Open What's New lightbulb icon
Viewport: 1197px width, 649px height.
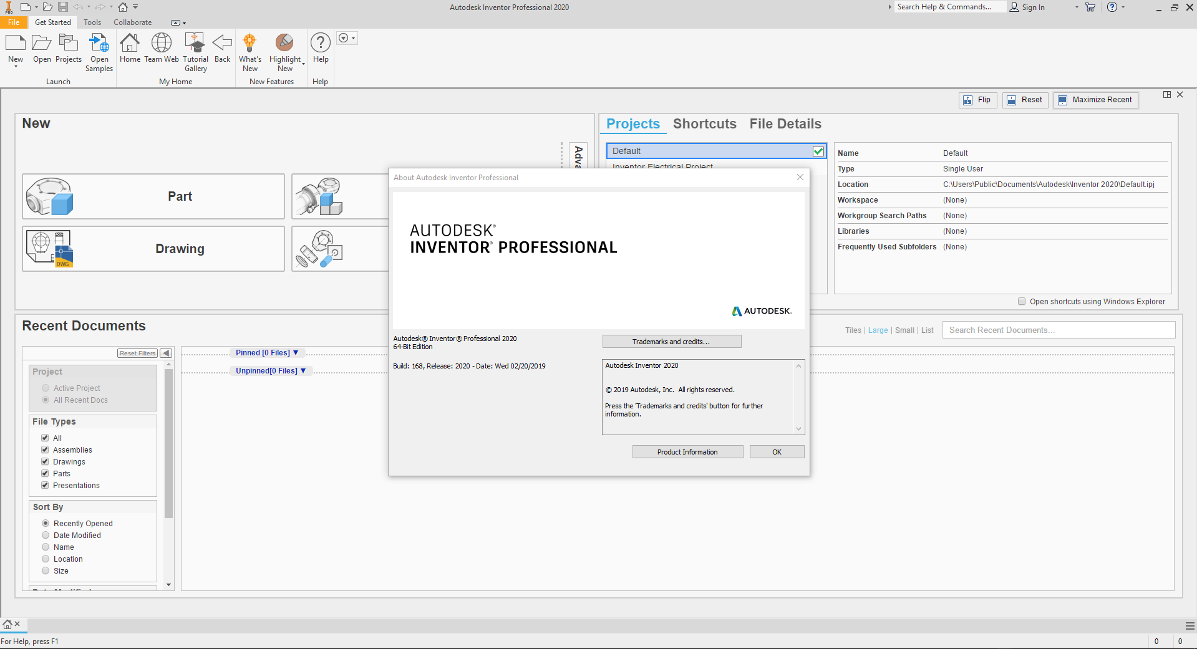250,44
